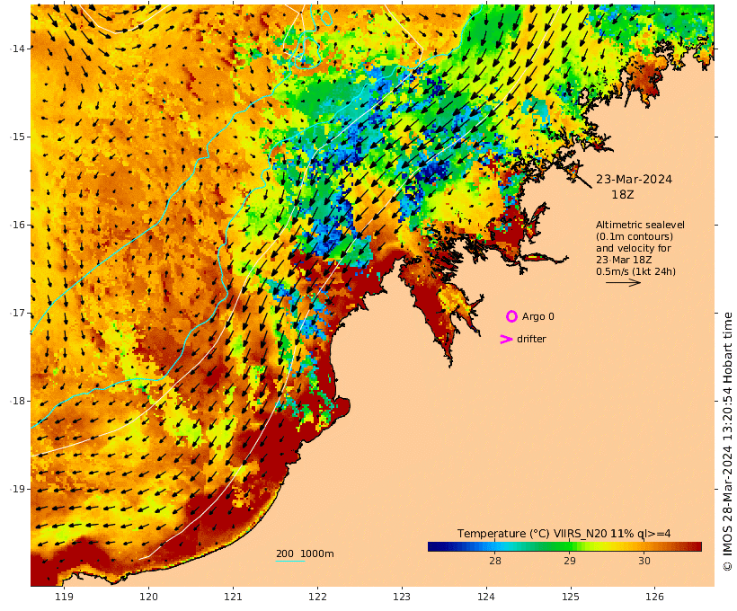Click the -15 latitude axis label
The image size is (737, 611).
[x=17, y=137]
